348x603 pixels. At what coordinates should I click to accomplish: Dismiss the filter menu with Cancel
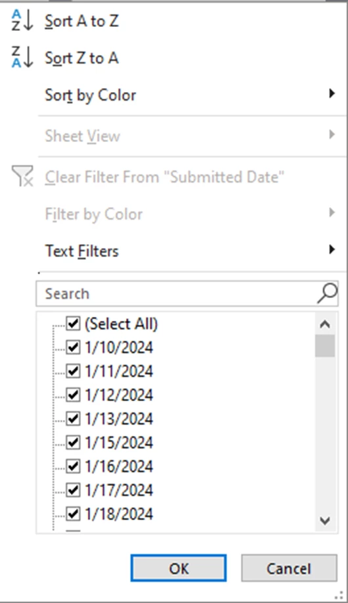(x=289, y=568)
